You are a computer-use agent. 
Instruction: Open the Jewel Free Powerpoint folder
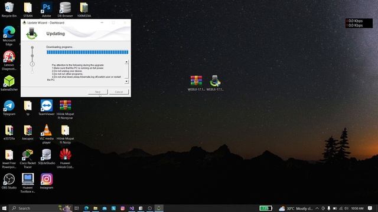pyautogui.click(x=9, y=158)
